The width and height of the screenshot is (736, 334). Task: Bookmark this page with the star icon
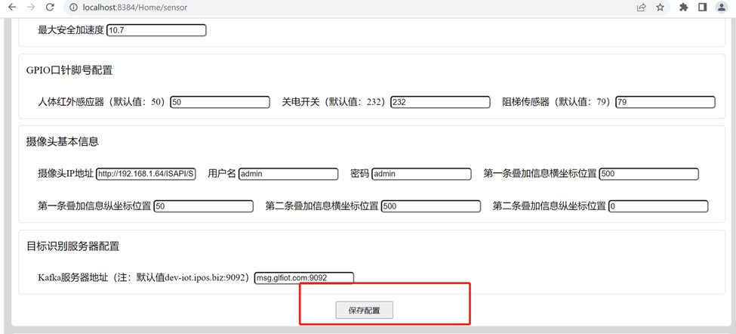(x=661, y=8)
